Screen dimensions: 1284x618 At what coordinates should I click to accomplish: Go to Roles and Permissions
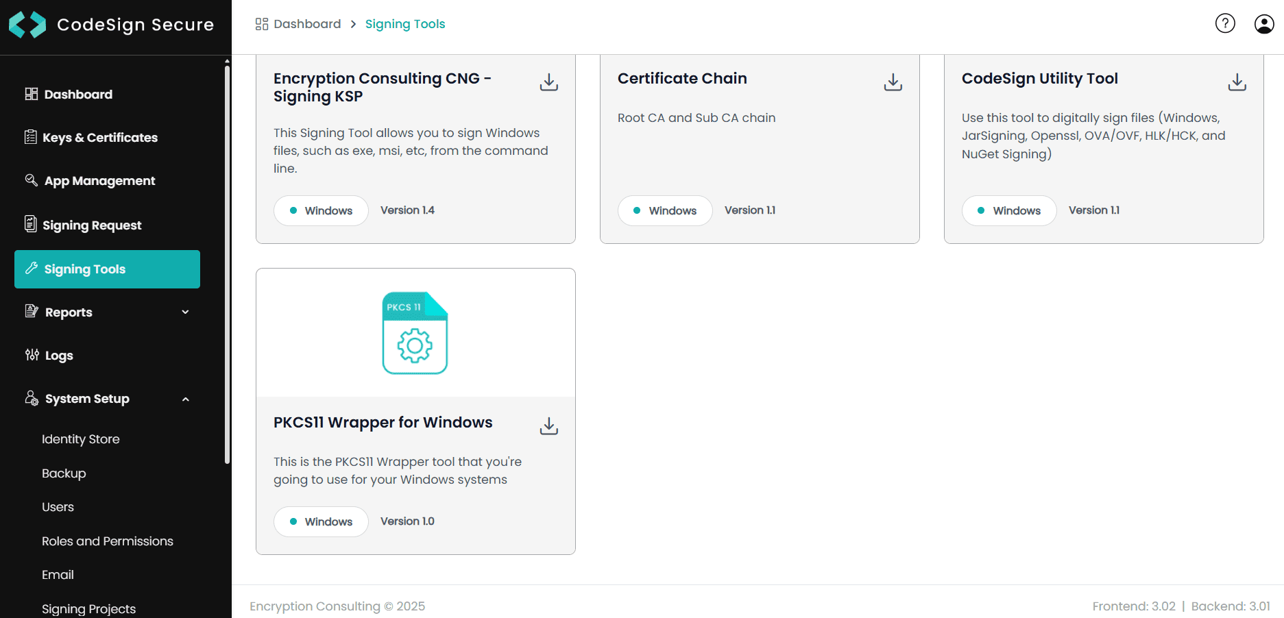click(108, 541)
